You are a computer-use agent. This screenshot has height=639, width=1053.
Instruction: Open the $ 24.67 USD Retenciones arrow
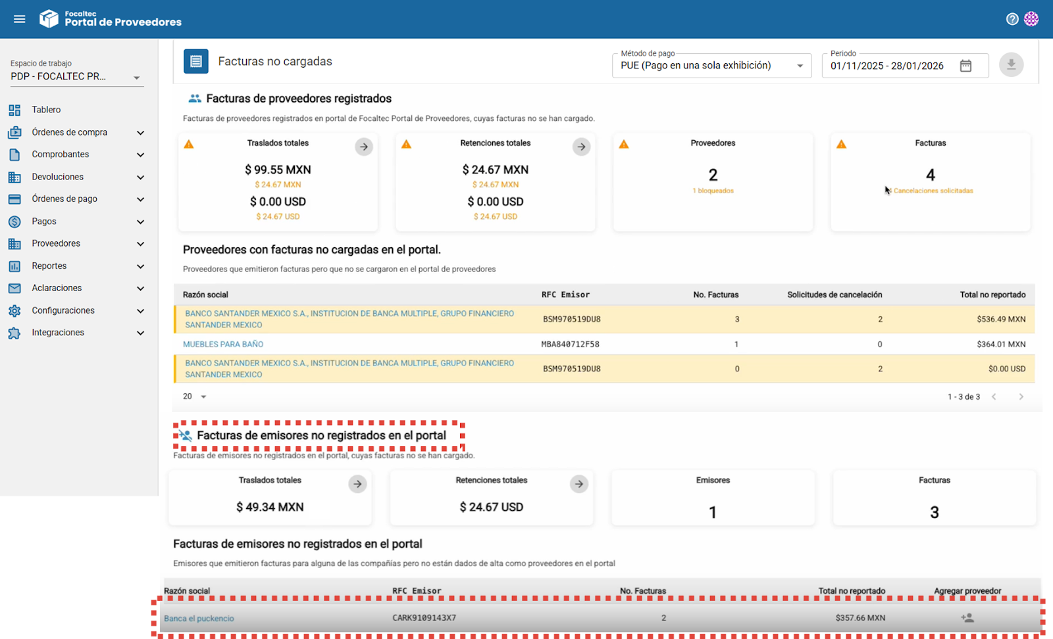pos(578,484)
